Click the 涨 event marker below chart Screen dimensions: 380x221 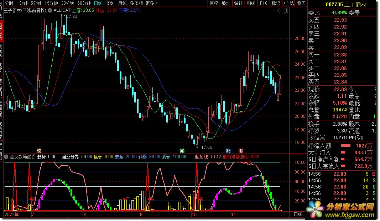tap(241, 151)
